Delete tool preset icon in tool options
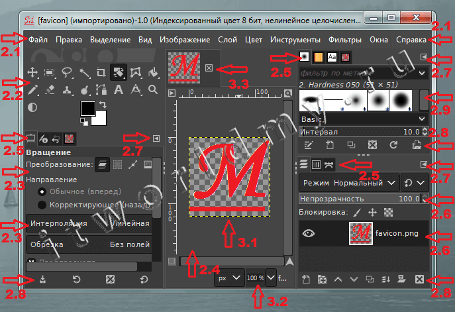Image resolution: width=455 pixels, height=312 pixels. [110, 279]
